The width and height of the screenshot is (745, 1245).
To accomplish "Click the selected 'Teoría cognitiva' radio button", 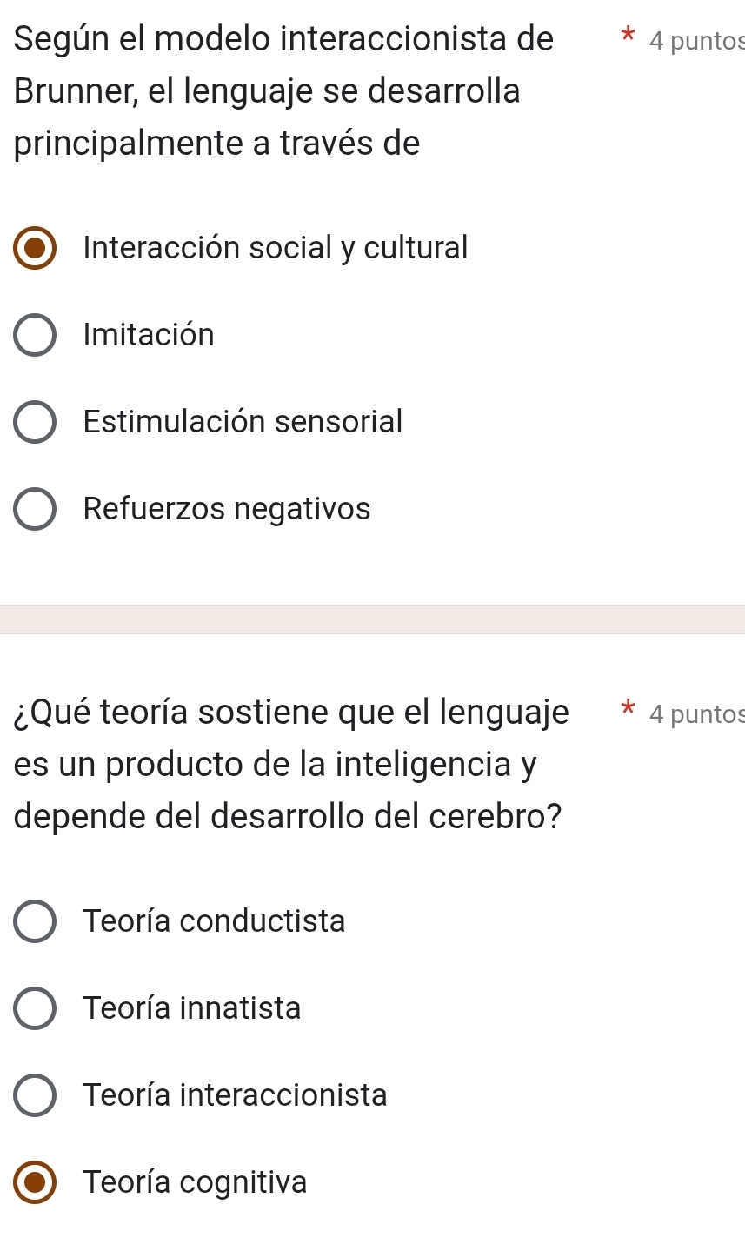I will click(35, 1182).
